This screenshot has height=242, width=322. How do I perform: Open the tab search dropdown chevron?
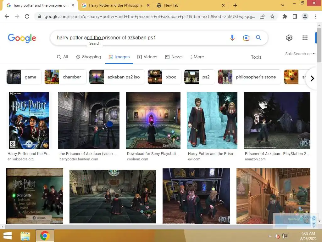(x=283, y=5)
